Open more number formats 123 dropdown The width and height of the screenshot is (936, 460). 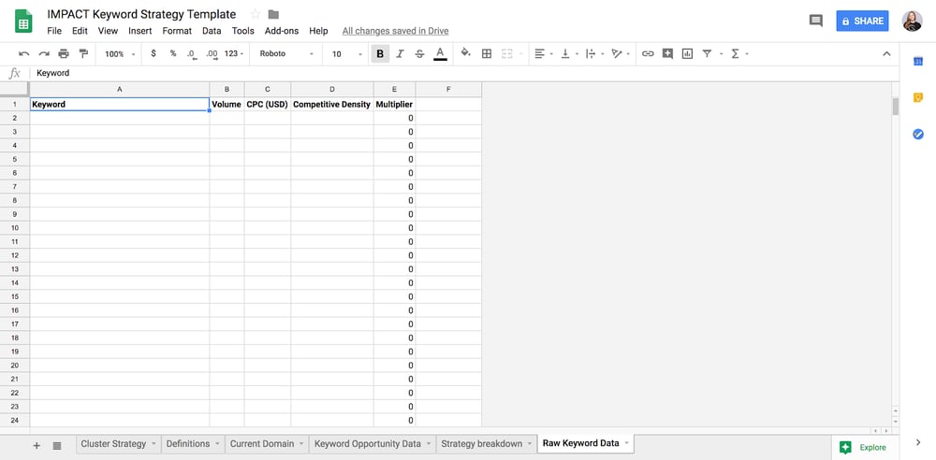[234, 53]
